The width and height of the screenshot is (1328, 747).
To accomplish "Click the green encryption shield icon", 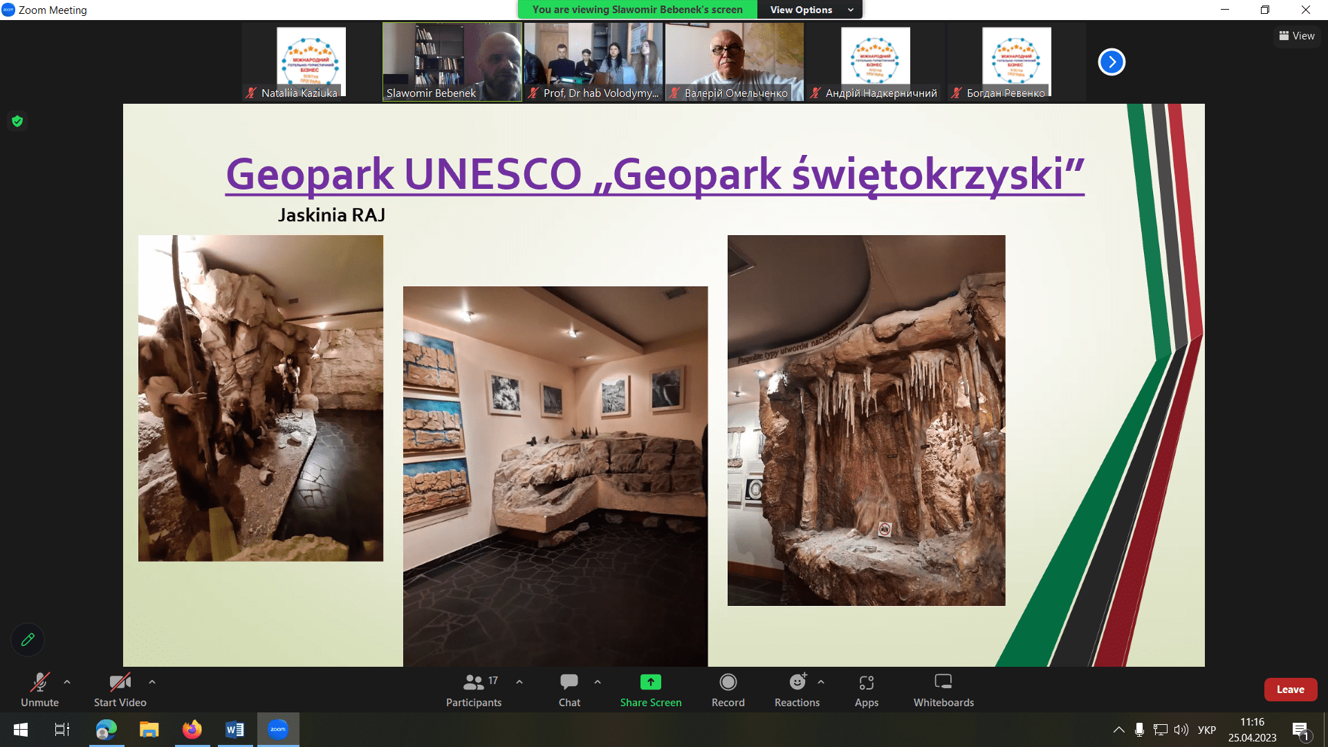I will point(17,121).
